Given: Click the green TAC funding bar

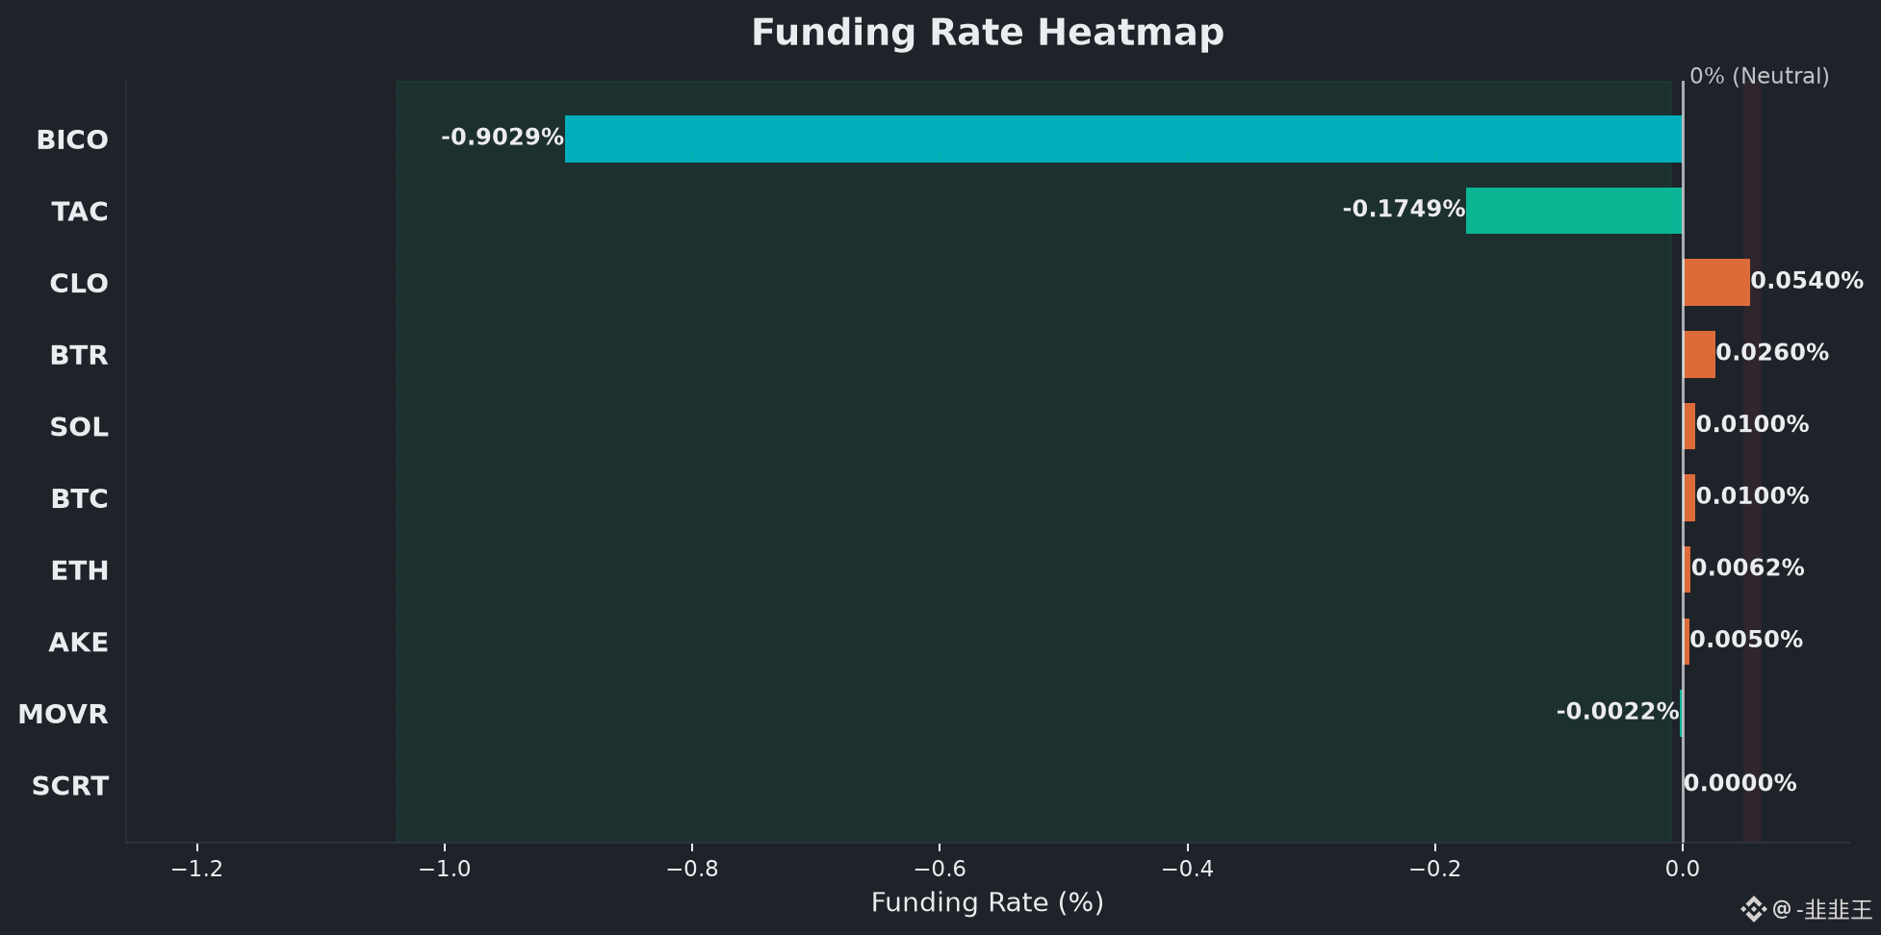Looking at the screenshot, I should (1574, 211).
